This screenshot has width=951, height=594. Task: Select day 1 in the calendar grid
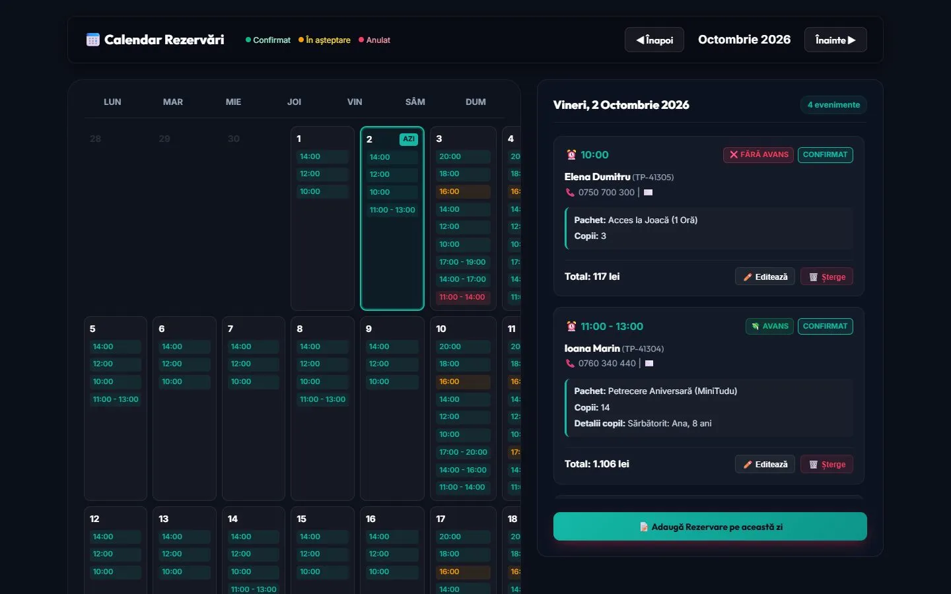[x=323, y=218]
